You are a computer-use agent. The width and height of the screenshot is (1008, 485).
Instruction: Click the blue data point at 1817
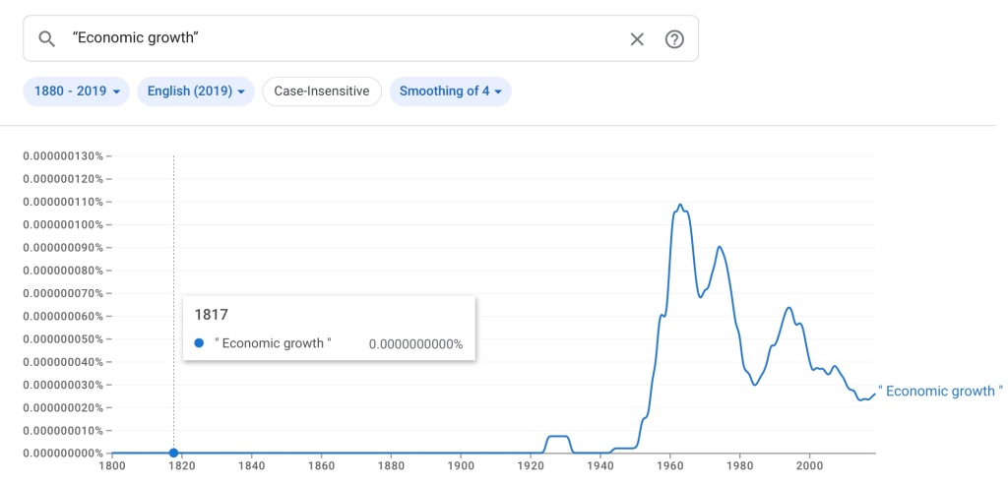(174, 453)
